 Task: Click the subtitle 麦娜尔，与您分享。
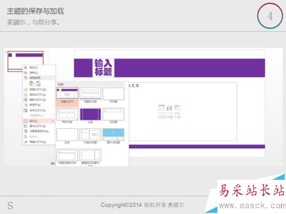tap(33, 22)
